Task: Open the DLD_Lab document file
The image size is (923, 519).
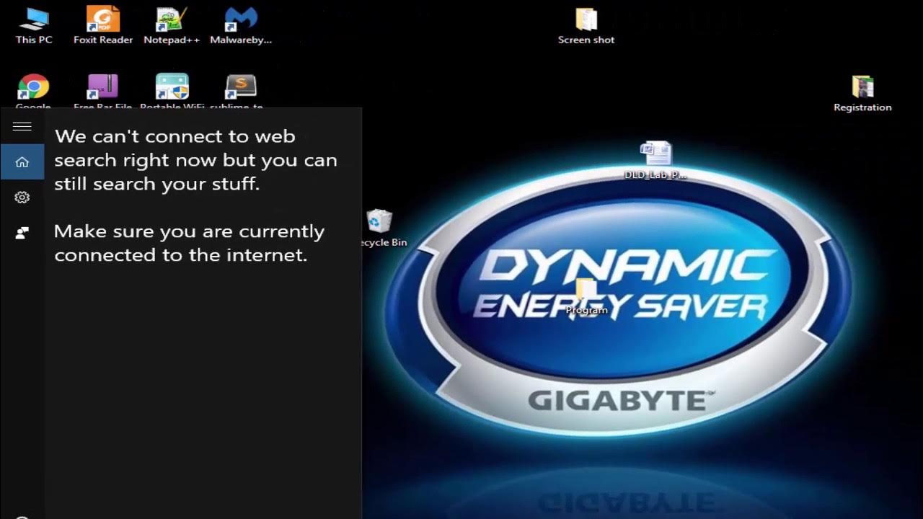Action: [655, 160]
